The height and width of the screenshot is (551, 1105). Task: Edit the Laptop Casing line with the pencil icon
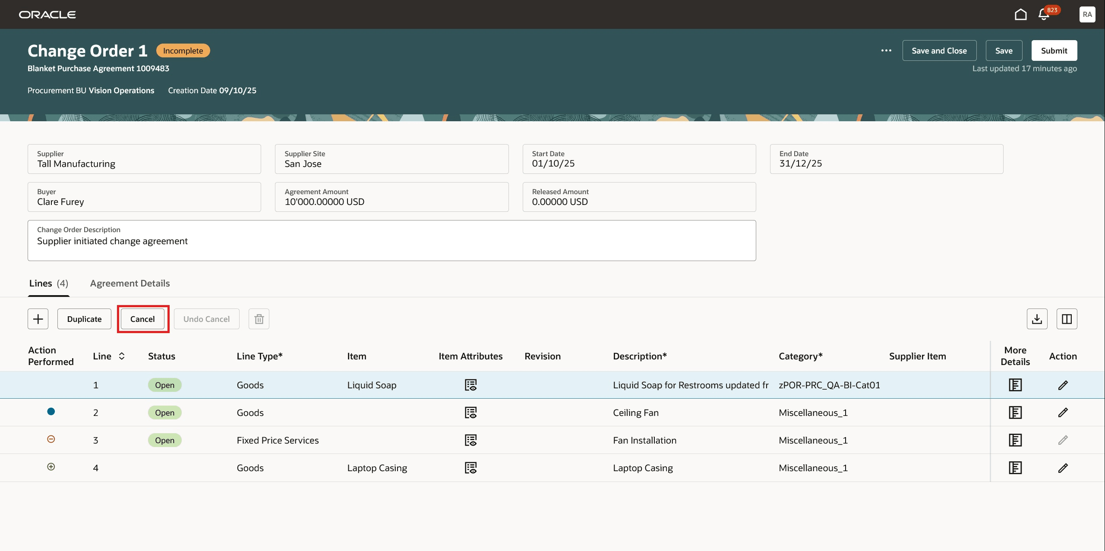(x=1063, y=467)
